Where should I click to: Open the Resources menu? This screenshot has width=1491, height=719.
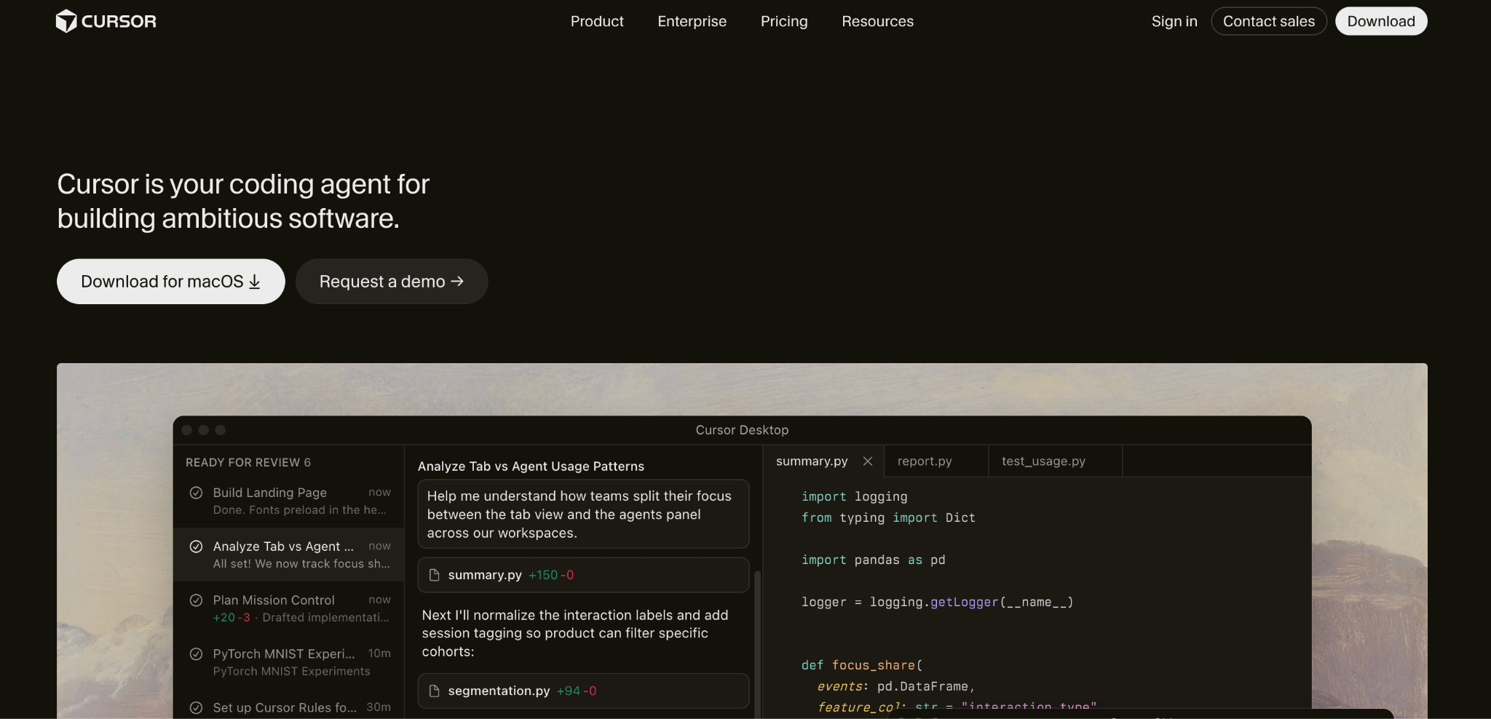(877, 21)
